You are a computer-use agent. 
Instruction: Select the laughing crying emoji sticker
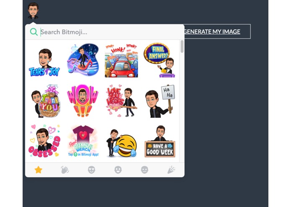(x=121, y=143)
